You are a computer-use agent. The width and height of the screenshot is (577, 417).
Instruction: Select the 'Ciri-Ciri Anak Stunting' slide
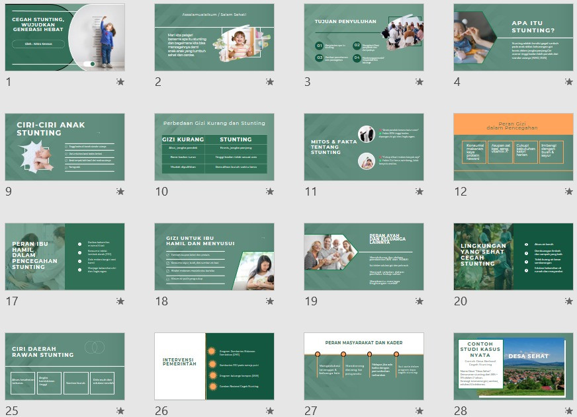[65, 147]
